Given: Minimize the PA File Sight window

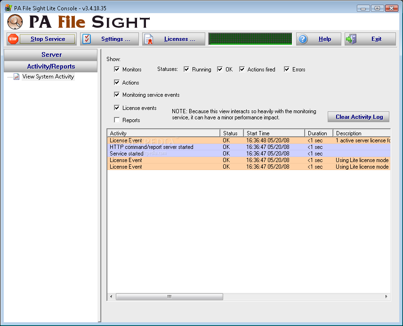Looking at the screenshot, I should [x=363, y=8].
